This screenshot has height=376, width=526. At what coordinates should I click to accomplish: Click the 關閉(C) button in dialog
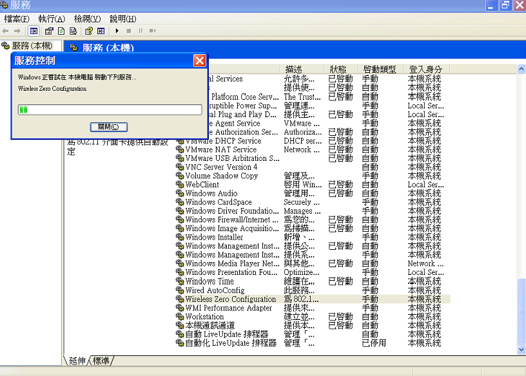pos(109,127)
